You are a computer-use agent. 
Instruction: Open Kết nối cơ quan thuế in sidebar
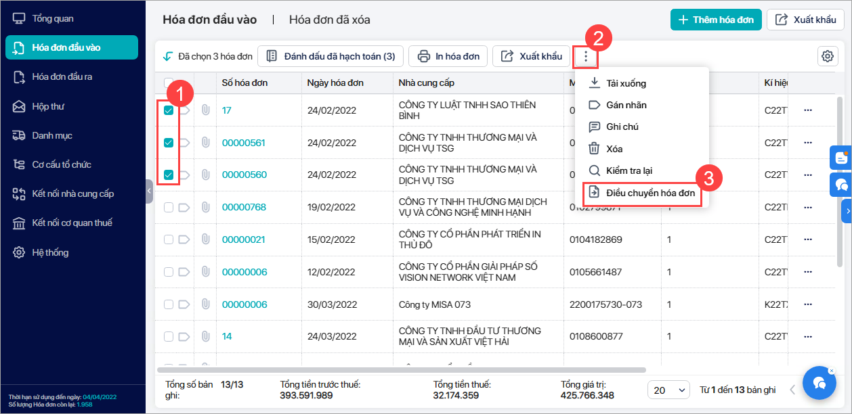[72, 223]
